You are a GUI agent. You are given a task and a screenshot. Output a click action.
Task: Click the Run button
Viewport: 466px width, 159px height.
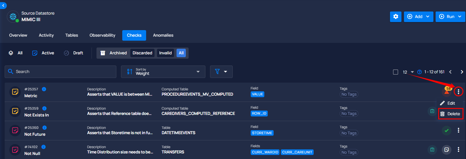pos(450,17)
